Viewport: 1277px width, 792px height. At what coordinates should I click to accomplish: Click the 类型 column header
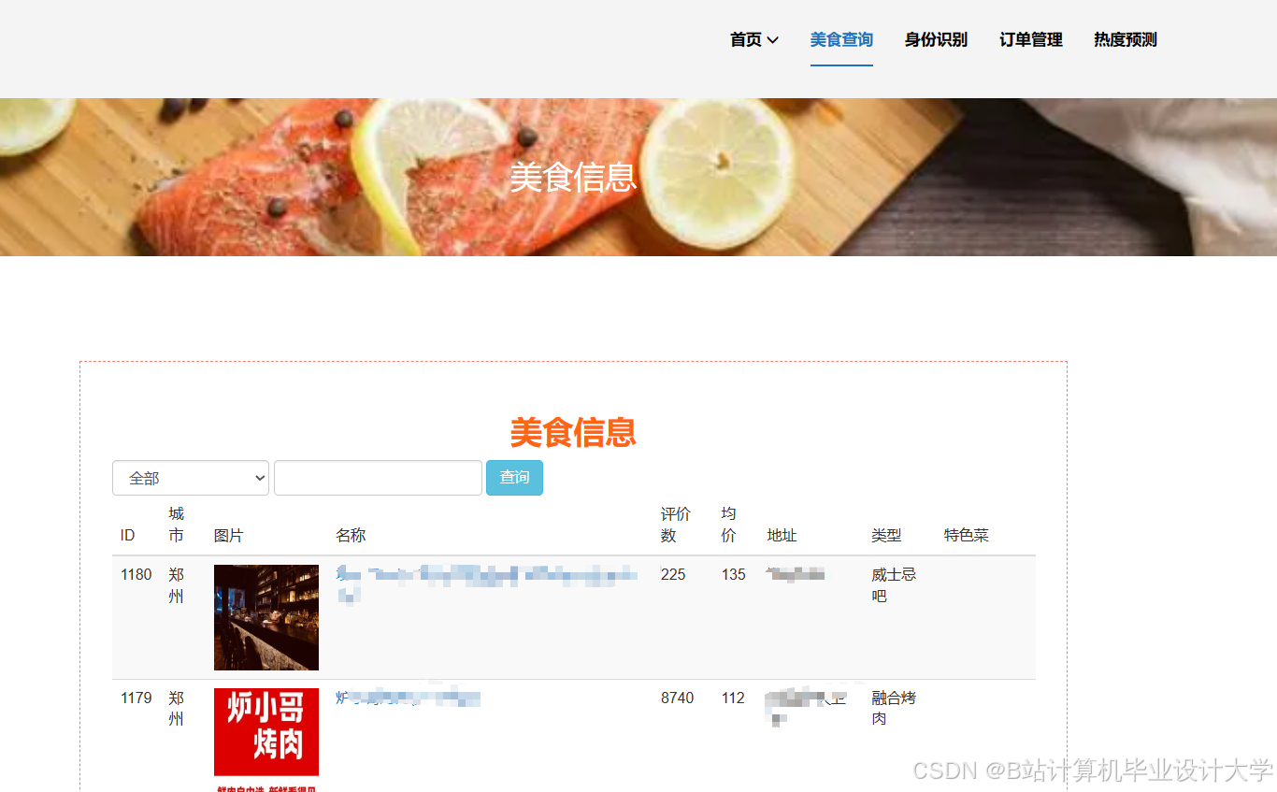point(886,536)
